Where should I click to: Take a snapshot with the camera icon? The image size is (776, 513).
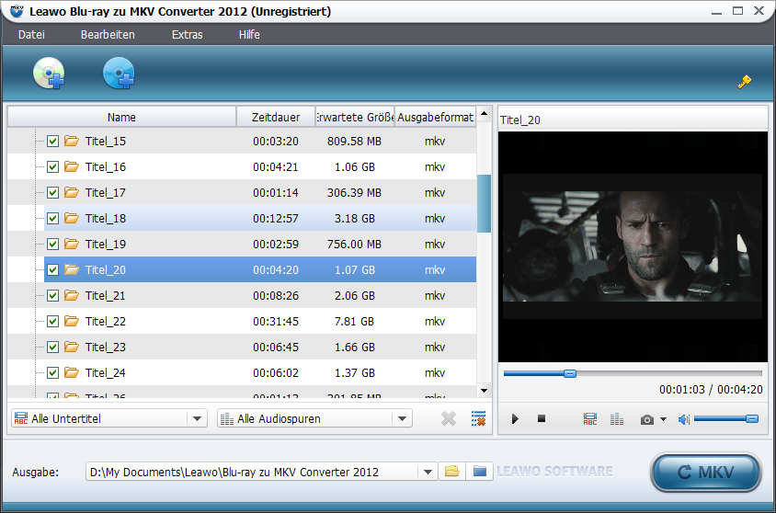click(647, 419)
